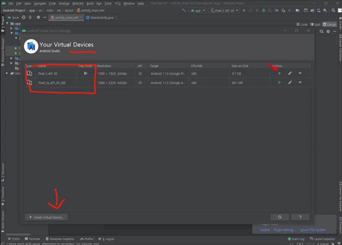Open the Terminal tool window
Viewport: 342px width, 245px height.
32,239
